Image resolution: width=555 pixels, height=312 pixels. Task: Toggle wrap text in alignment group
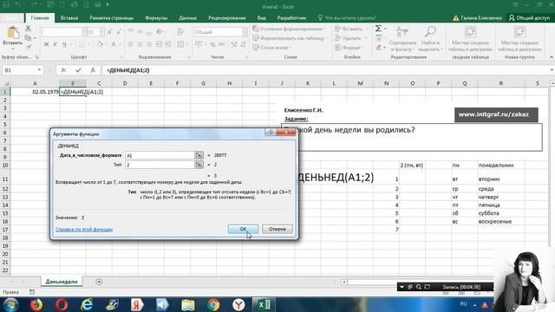point(180,32)
